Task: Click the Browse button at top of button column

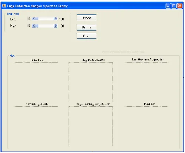Action: click(x=87, y=18)
